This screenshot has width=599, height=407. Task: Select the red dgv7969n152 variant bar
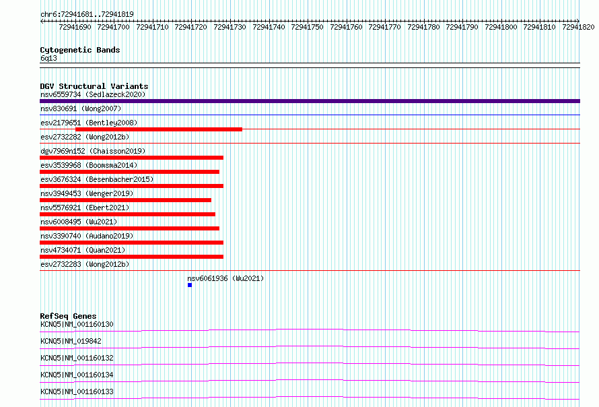pyautogui.click(x=131, y=158)
